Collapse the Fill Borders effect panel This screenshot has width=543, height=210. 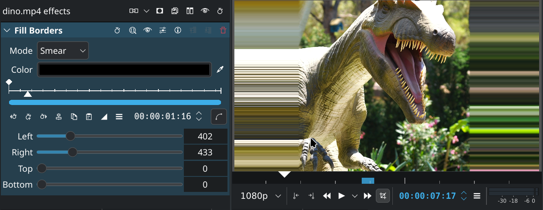[7, 31]
